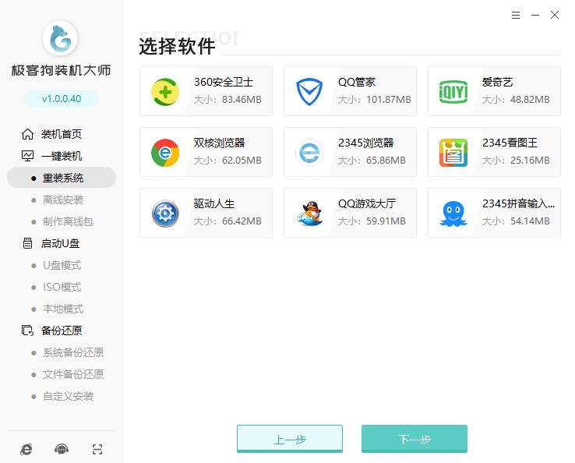This screenshot has width=575, height=463.
Task: Open the customer service headset icon
Action: [62, 449]
